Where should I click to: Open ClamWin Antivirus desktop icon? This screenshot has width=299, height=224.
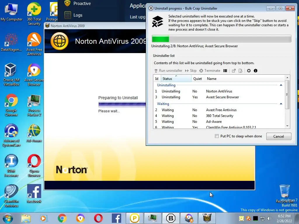point(11,196)
